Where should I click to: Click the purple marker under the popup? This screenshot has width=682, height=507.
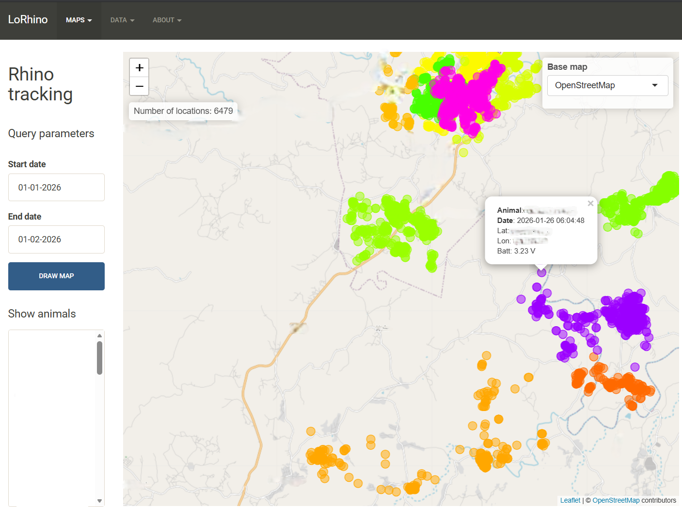point(541,273)
